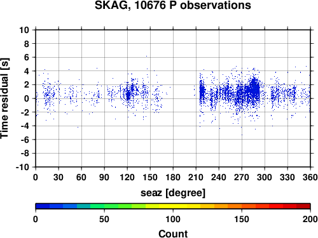Click the x-axis tick label 180
318x238 pixels.
[x=173, y=177]
